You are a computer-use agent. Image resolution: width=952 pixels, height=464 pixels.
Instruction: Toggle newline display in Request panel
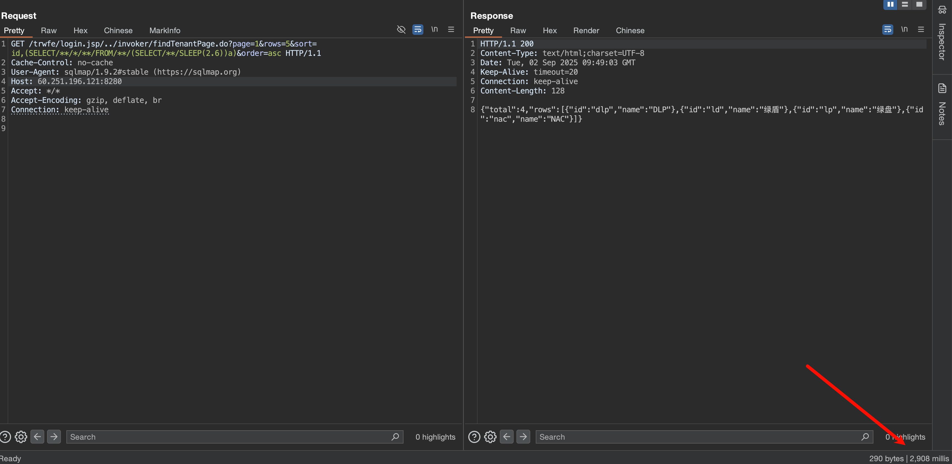tap(434, 30)
